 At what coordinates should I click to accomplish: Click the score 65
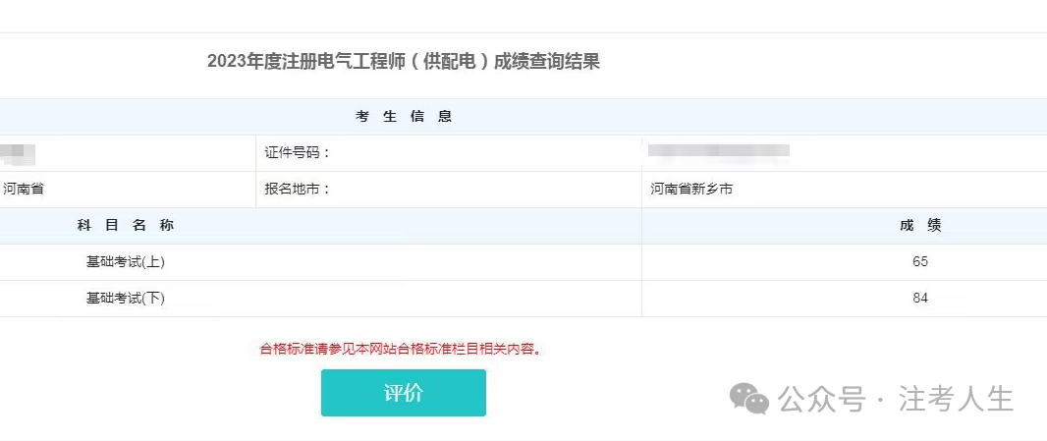point(919,261)
